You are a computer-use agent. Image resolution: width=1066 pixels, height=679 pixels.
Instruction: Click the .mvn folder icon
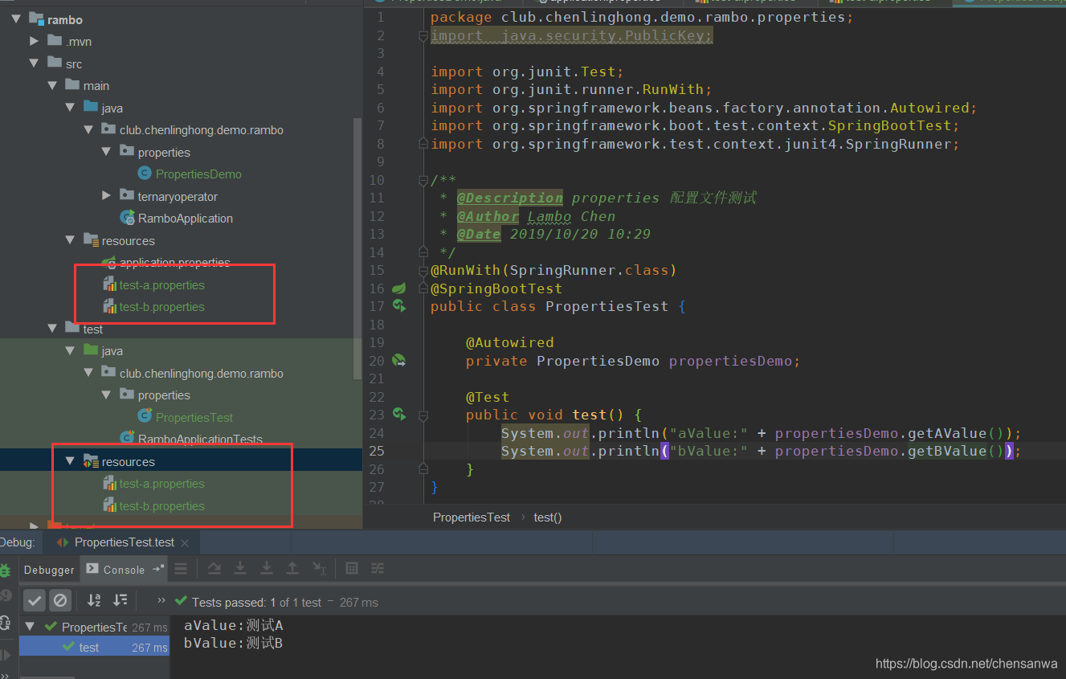click(x=55, y=41)
